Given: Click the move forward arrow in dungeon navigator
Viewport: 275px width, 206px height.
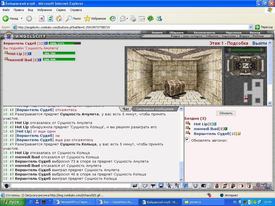Looking at the screenshot, I should (245, 60).
